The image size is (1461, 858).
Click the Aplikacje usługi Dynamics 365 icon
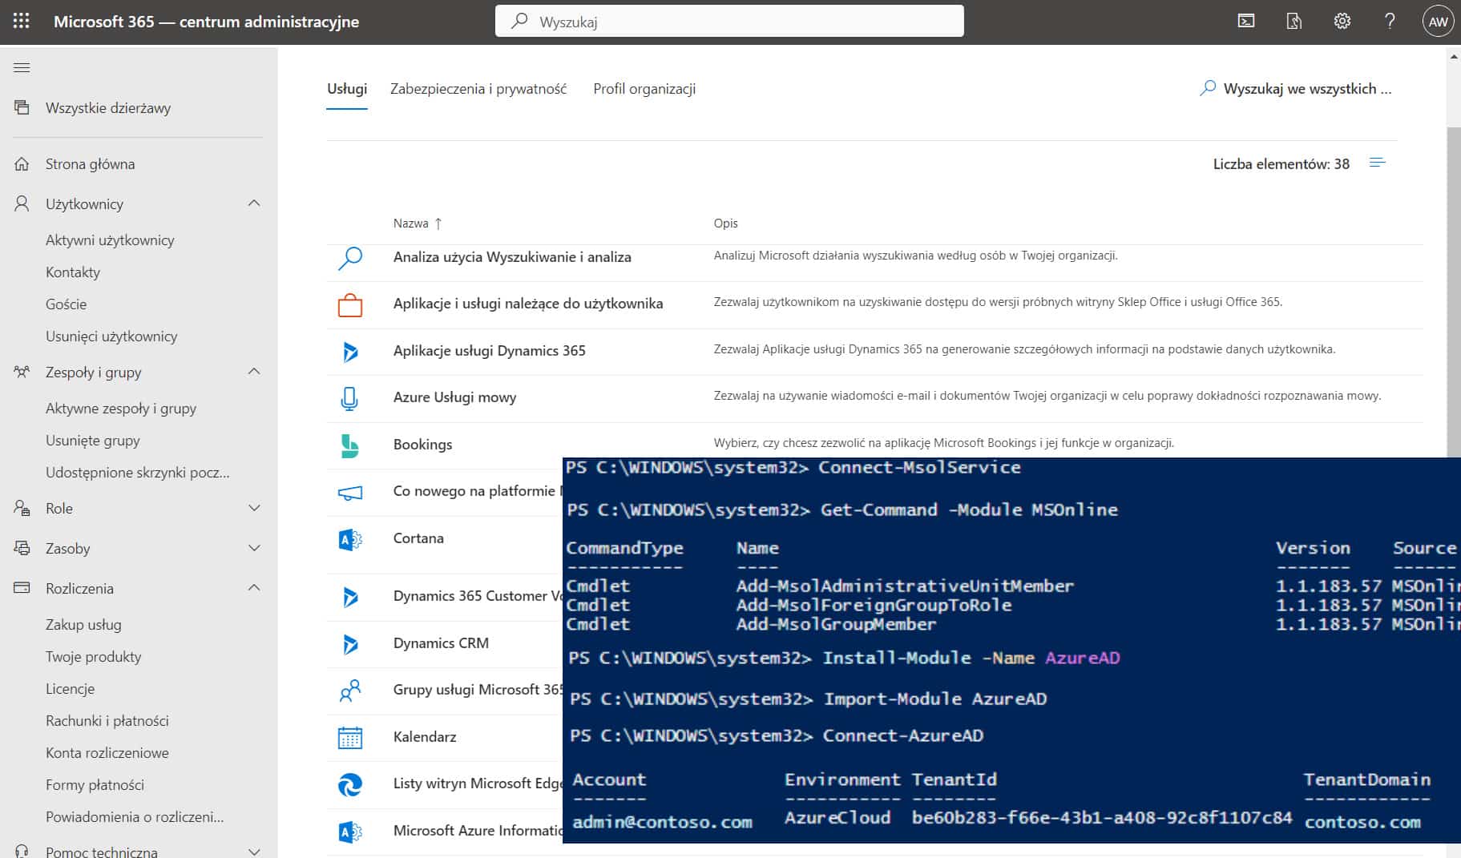(x=350, y=352)
